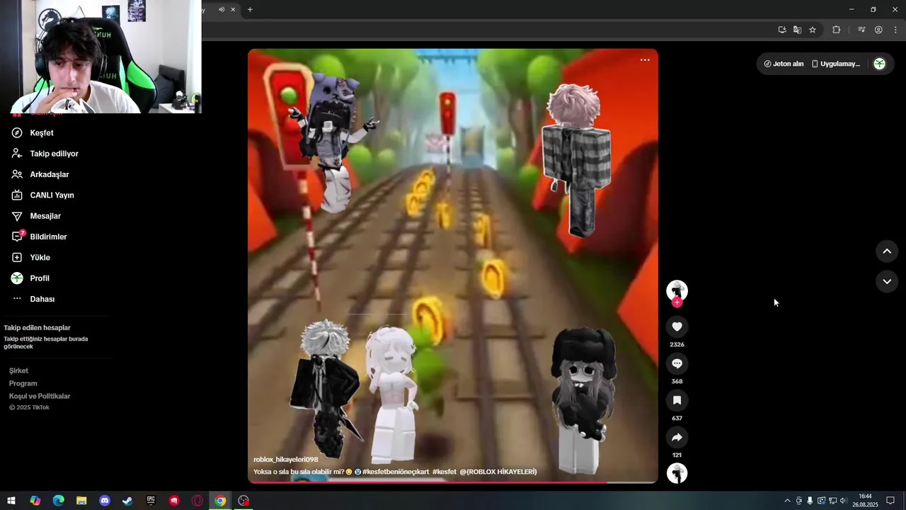Save video with bookmark icon
This screenshot has height=510, width=906.
point(677,400)
